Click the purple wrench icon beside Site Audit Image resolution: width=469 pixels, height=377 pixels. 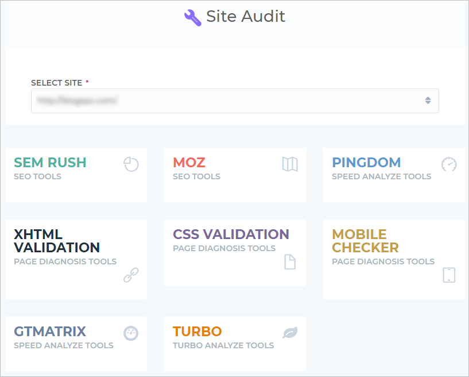[193, 18]
